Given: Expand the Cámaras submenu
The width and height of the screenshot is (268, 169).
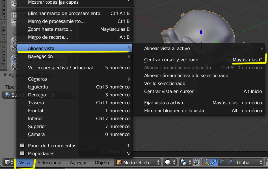Looking at the screenshot, I should coord(75,79).
